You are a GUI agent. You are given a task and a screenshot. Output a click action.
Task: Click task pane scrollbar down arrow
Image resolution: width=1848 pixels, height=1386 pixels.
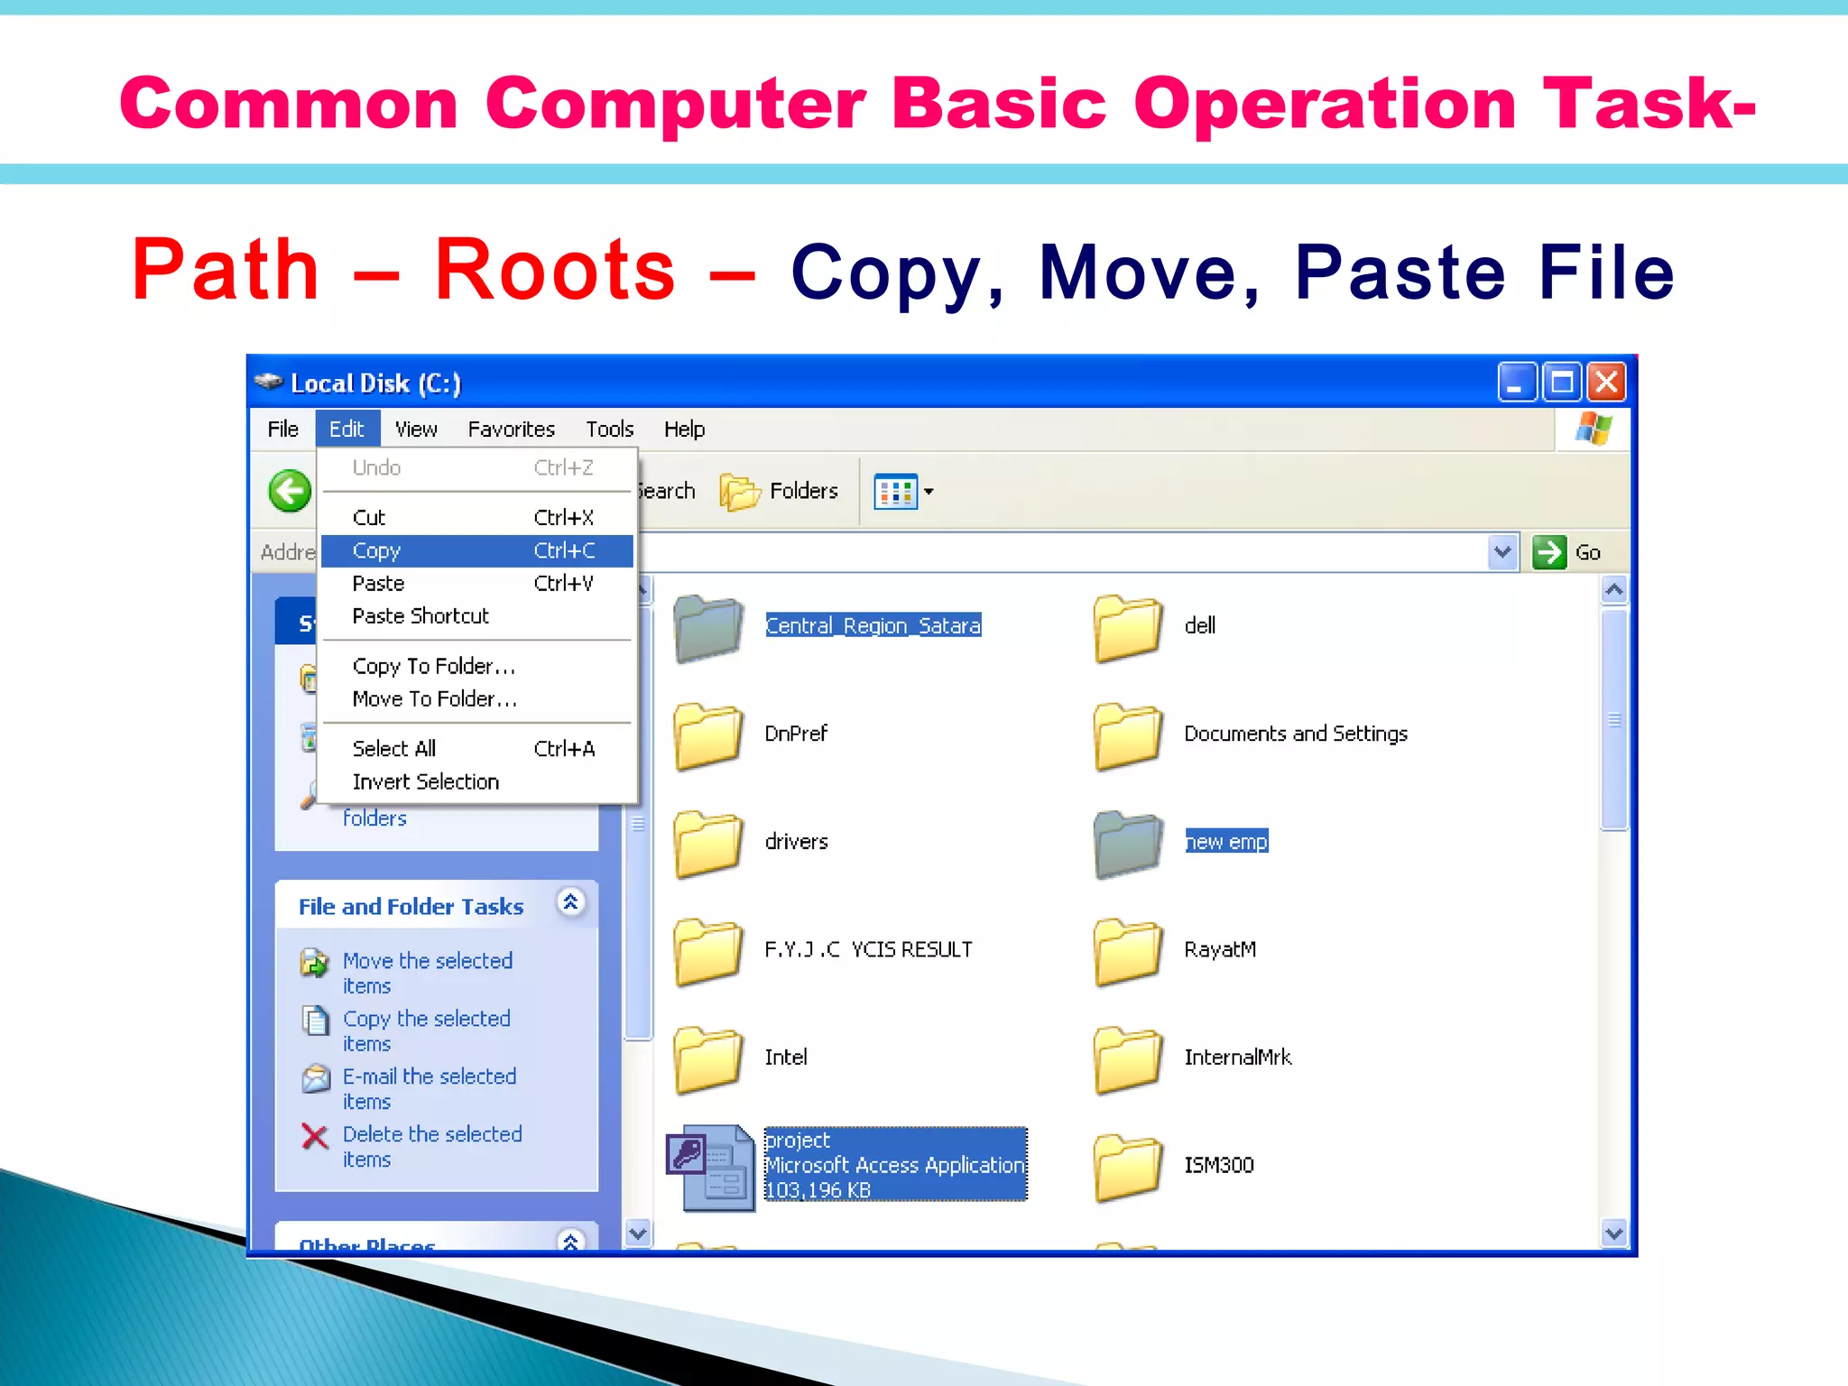(638, 1233)
